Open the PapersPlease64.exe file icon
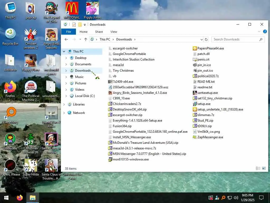The image size is (270, 203). pyautogui.click(x=195, y=48)
